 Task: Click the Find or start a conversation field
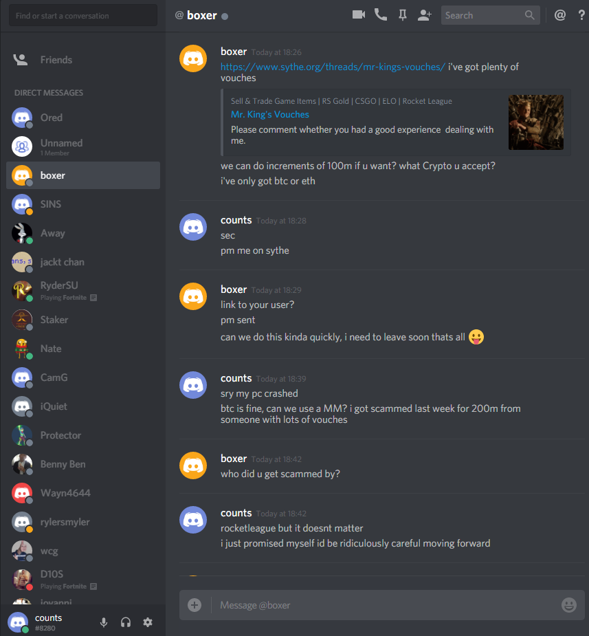[x=83, y=16]
